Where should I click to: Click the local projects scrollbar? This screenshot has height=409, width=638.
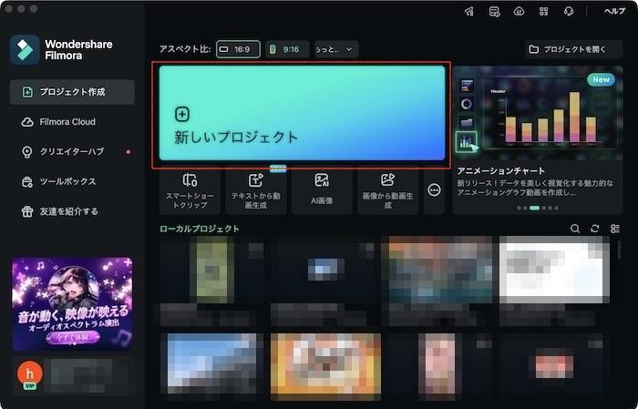pyautogui.click(x=619, y=250)
